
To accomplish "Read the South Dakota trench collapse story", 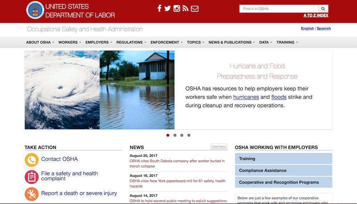I will 177,163.
